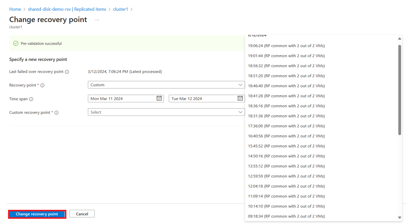Open the Custom recovery point Select dropdown
Screen dimensions: 407x224
[x=166, y=112]
